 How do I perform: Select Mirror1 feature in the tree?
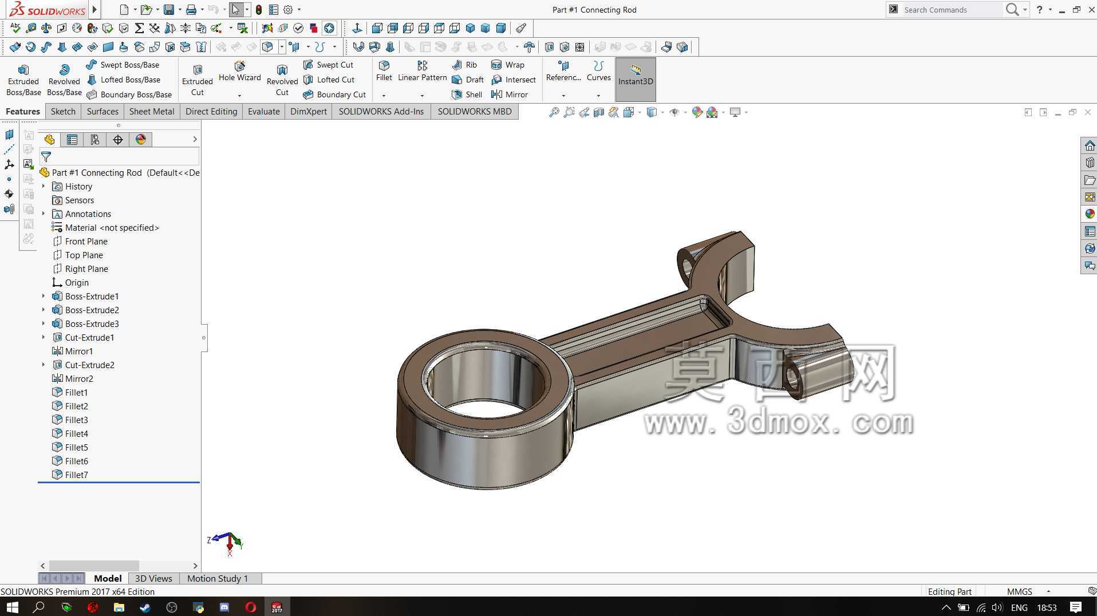[x=72, y=351]
